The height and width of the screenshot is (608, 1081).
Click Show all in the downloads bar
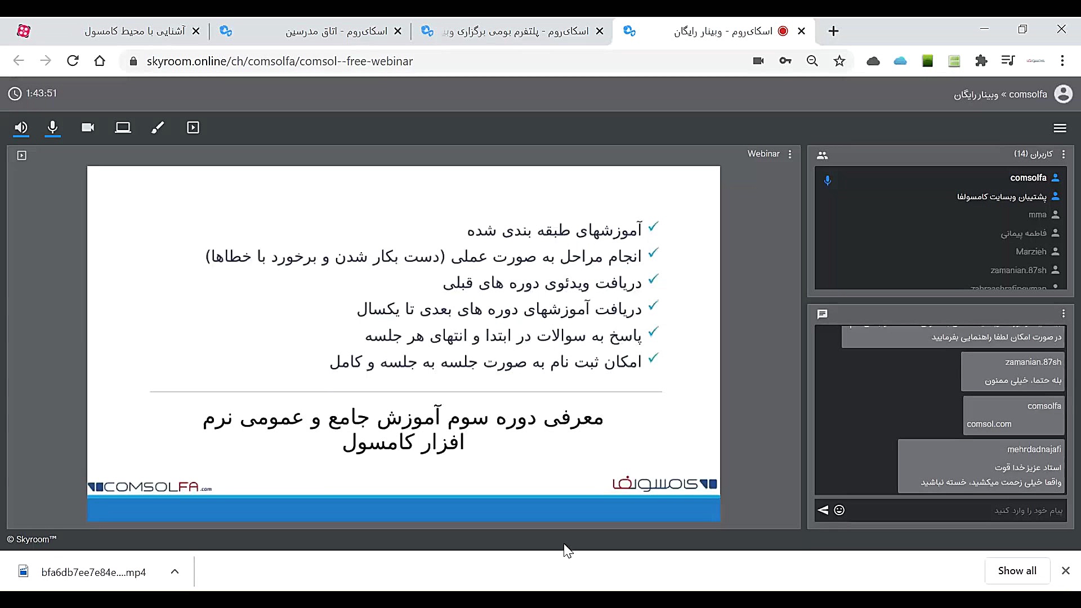tap(1017, 570)
